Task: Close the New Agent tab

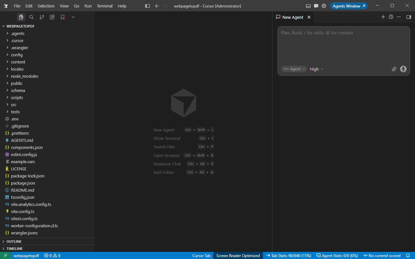Action: pyautogui.click(x=309, y=17)
